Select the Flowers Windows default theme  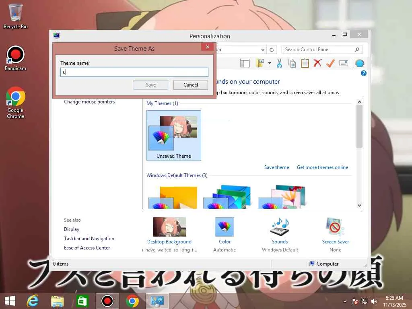coord(282,197)
